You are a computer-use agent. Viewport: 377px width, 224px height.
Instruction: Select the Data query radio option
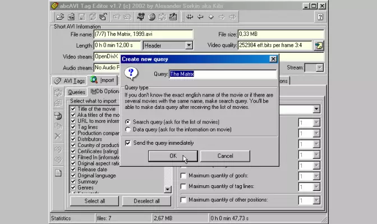click(128, 130)
